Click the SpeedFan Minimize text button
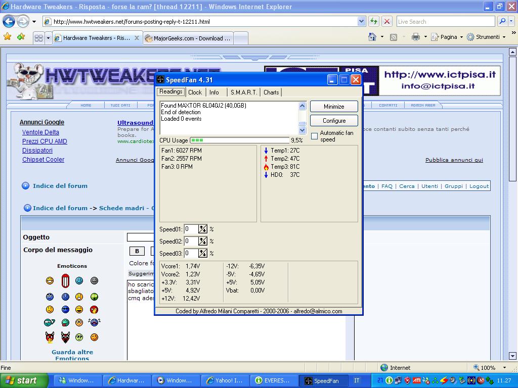Screen dimensions: 518x388 [334, 107]
